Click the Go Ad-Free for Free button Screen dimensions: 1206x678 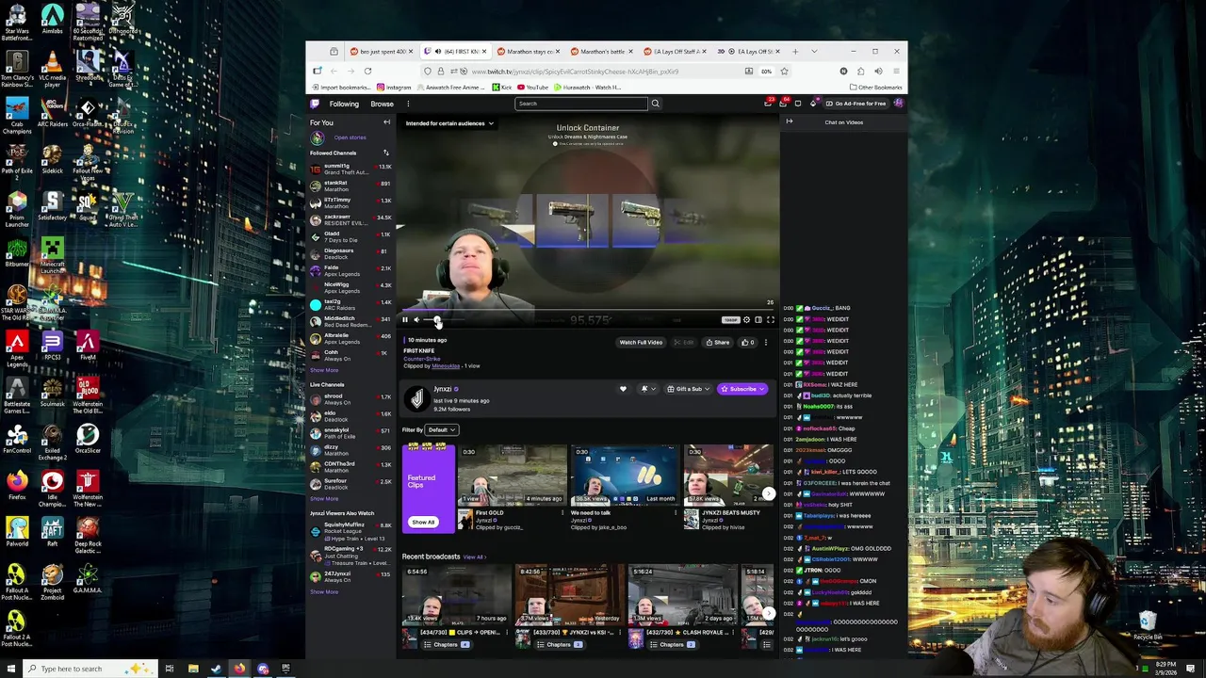pos(855,104)
